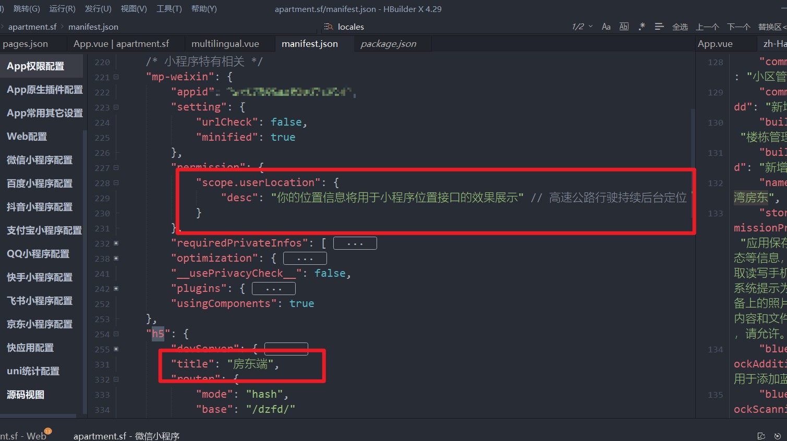Open the 工具(T) menu
Screen dimensions: 787x441
coord(169,9)
